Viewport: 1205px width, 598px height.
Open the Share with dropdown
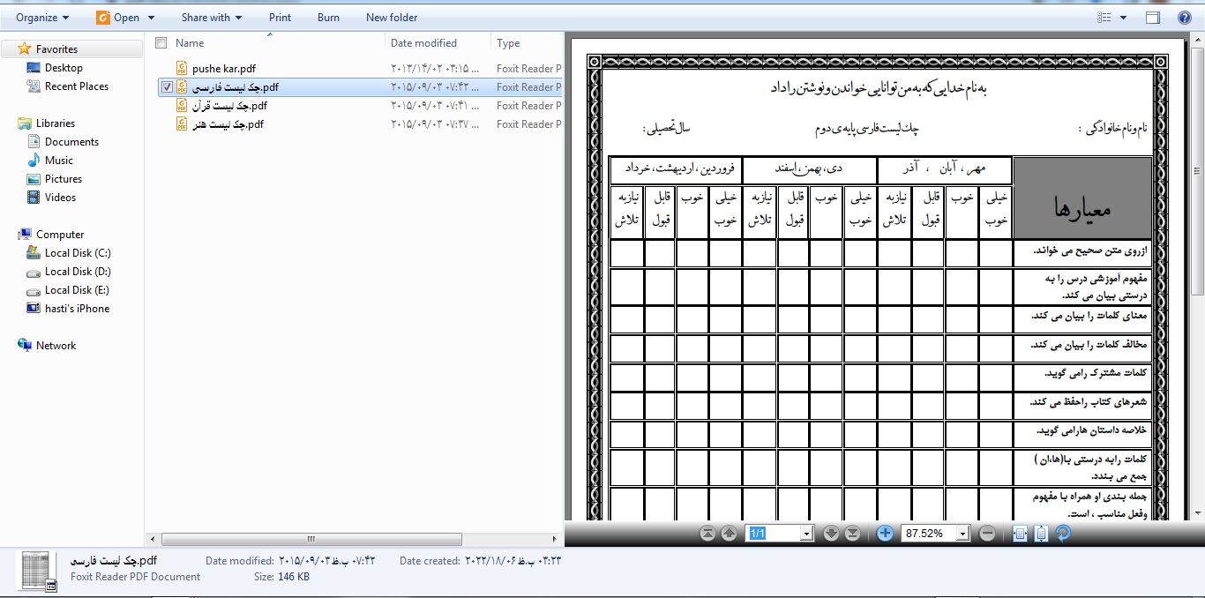point(212,17)
